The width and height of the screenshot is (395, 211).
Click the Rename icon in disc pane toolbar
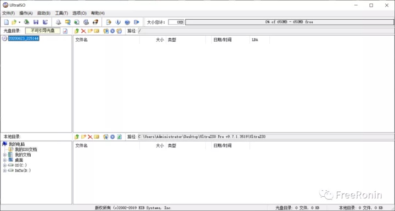[97, 31]
